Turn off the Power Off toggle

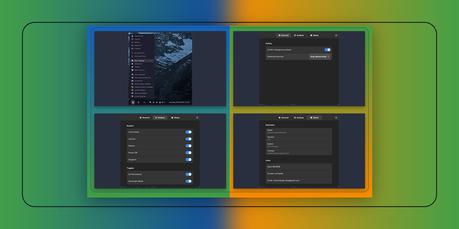(188, 152)
